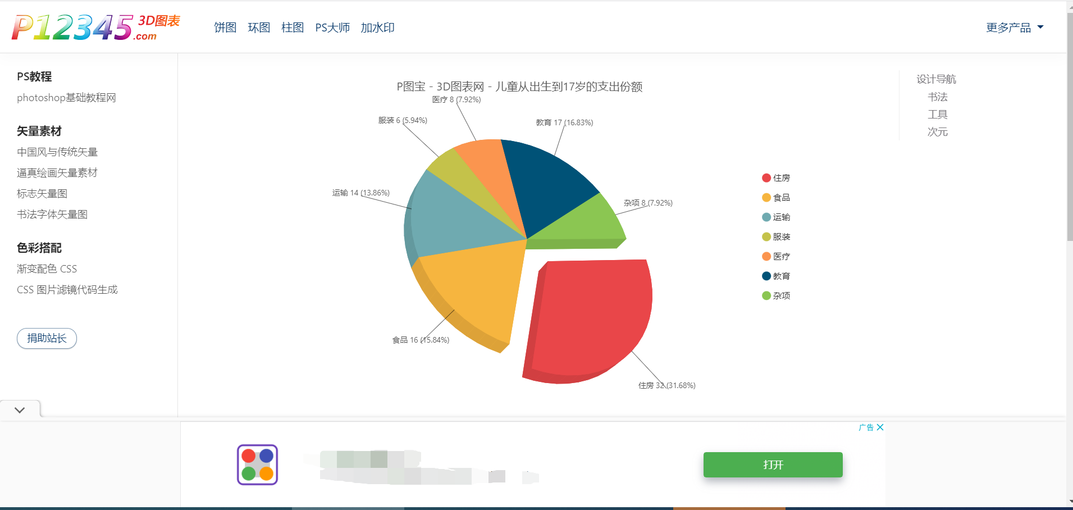Go to PS大师 in top navigation
This screenshot has width=1073, height=510.
click(332, 28)
